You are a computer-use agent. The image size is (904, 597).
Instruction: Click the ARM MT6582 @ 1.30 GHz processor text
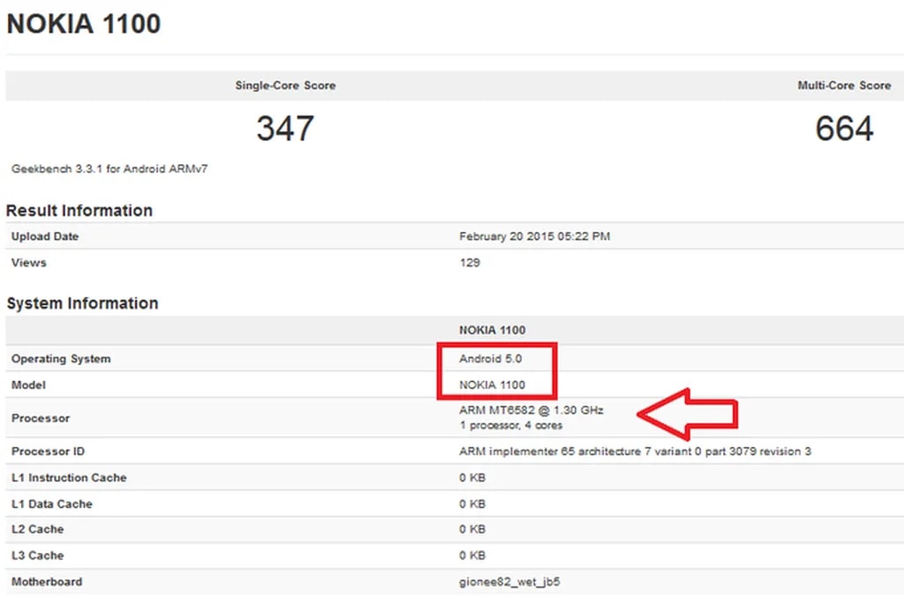[531, 411]
